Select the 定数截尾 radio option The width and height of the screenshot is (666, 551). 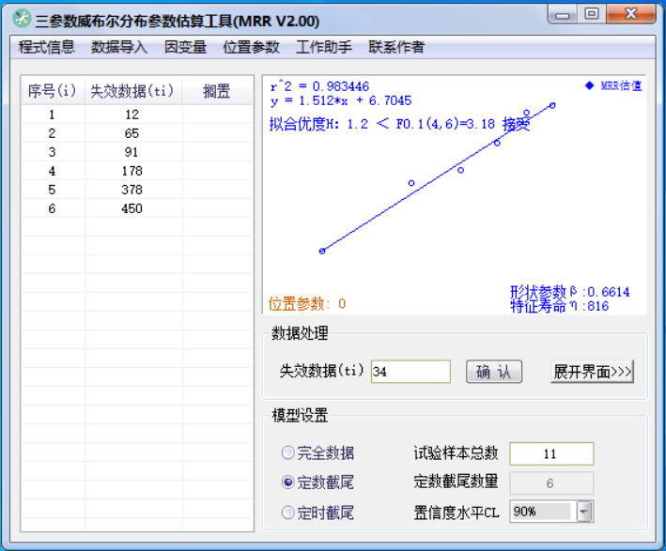pos(288,482)
